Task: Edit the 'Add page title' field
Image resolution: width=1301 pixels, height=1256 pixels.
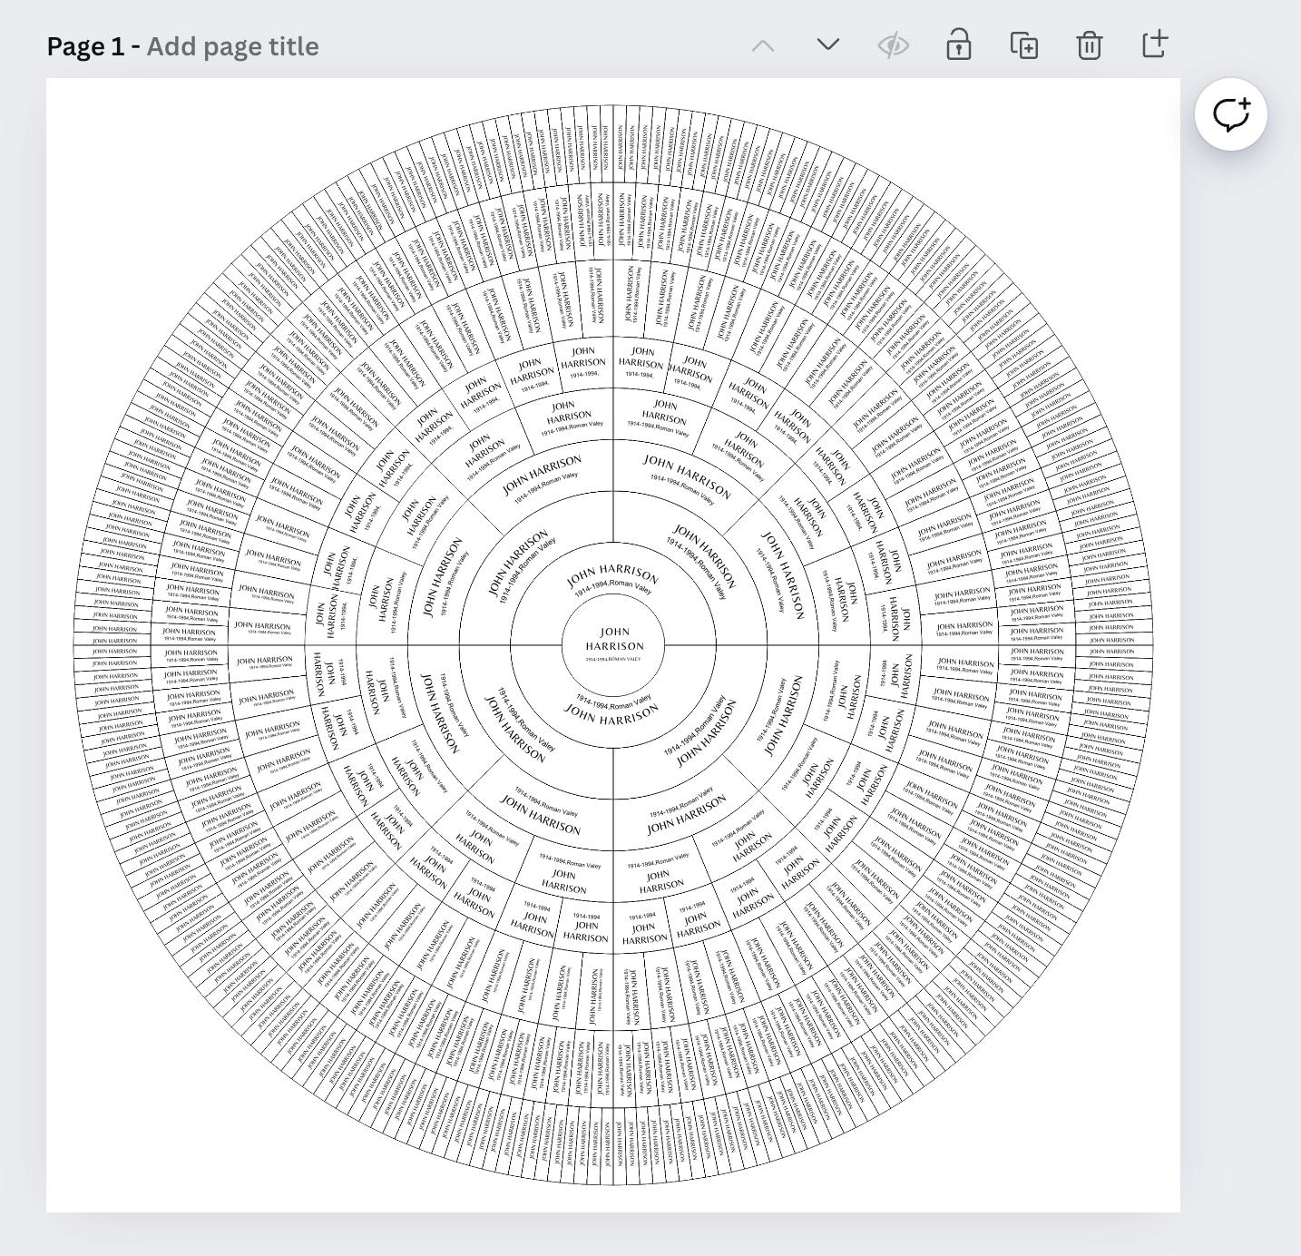Action: (232, 46)
